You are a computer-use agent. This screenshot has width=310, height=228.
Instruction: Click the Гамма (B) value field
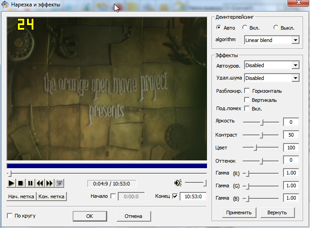point(291,198)
